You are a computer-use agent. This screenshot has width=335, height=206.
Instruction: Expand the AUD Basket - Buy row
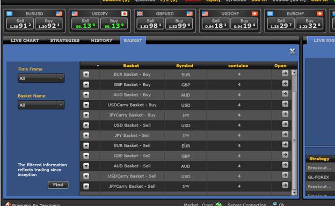click(x=86, y=94)
